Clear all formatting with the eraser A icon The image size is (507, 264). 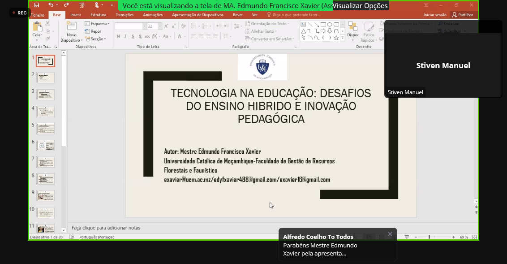pyautogui.click(x=183, y=26)
